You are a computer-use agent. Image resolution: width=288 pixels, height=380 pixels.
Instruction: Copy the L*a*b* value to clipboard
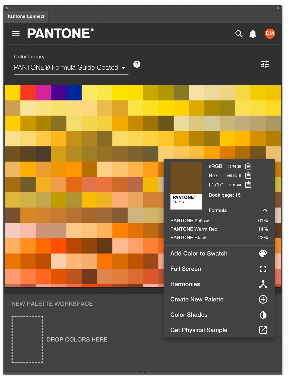pyautogui.click(x=248, y=185)
